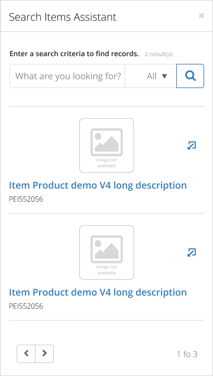The width and height of the screenshot is (213, 376).
Task: Click the magnifying glass search button
Action: click(190, 76)
